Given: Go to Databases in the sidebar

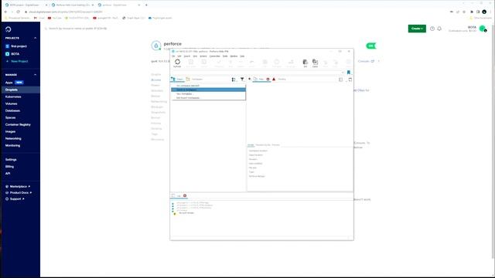Looking at the screenshot, I should [12, 110].
